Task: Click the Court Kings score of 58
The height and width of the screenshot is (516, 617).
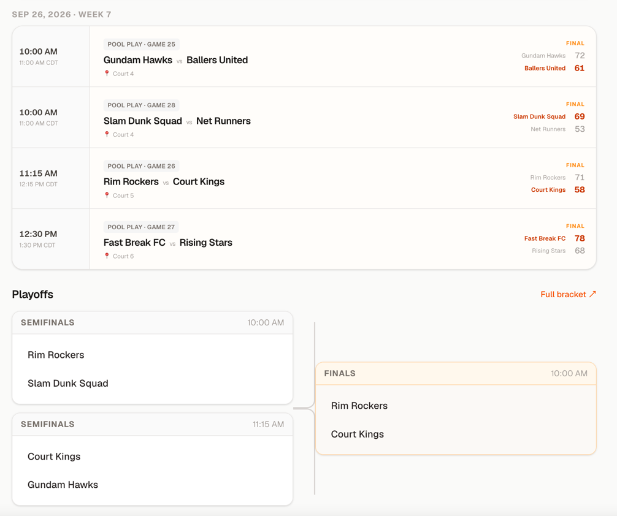Action: (580, 189)
